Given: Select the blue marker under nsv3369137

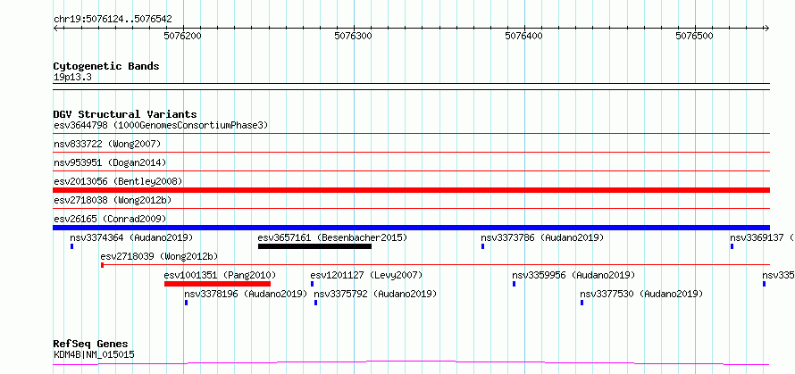Looking at the screenshot, I should 732,246.
